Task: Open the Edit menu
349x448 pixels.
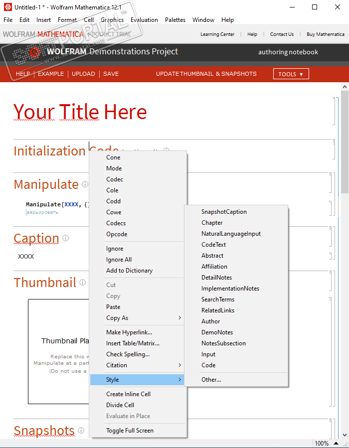Action: (x=24, y=20)
